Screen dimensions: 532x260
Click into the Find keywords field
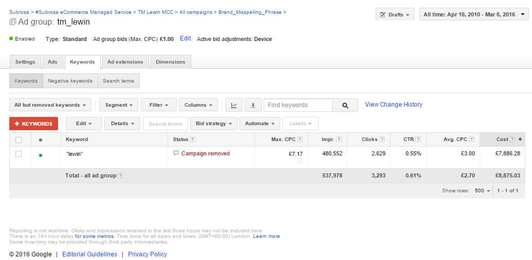tap(298, 105)
